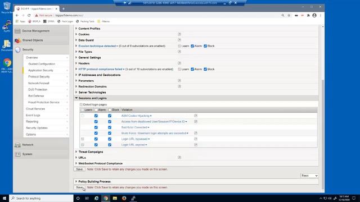Expand the Server Technologies section

(76, 92)
